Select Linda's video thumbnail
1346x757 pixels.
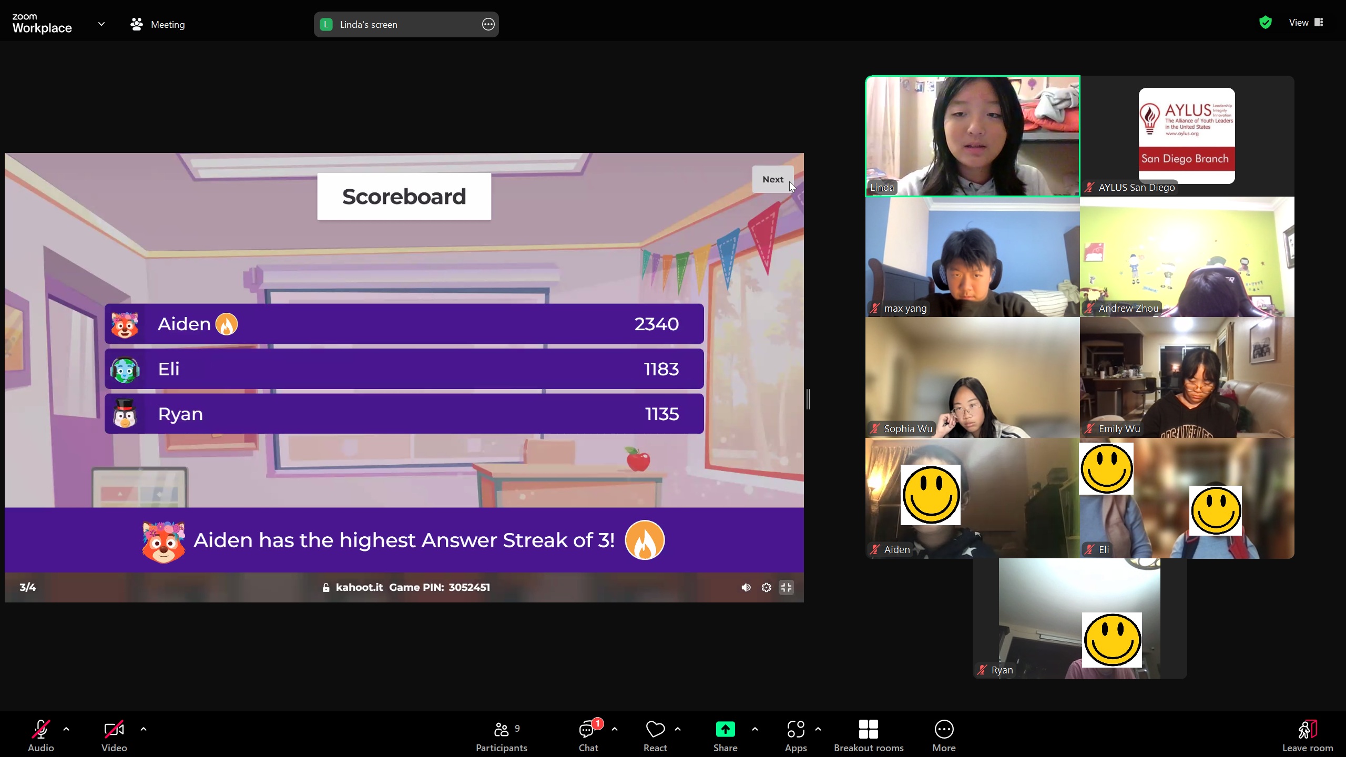(x=973, y=136)
